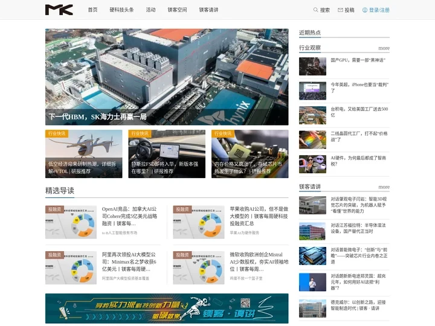435x326 pixels.
Task: Open OpenAI竞品 Cohere 融资 article title
Action: point(129,216)
